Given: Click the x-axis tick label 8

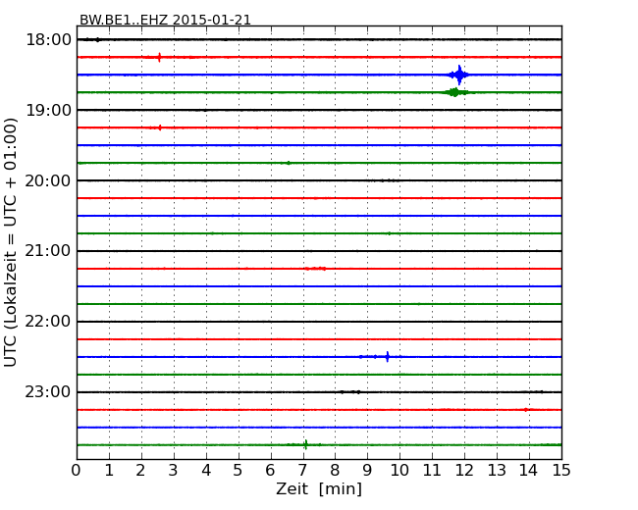Looking at the screenshot, I should pos(335,471).
